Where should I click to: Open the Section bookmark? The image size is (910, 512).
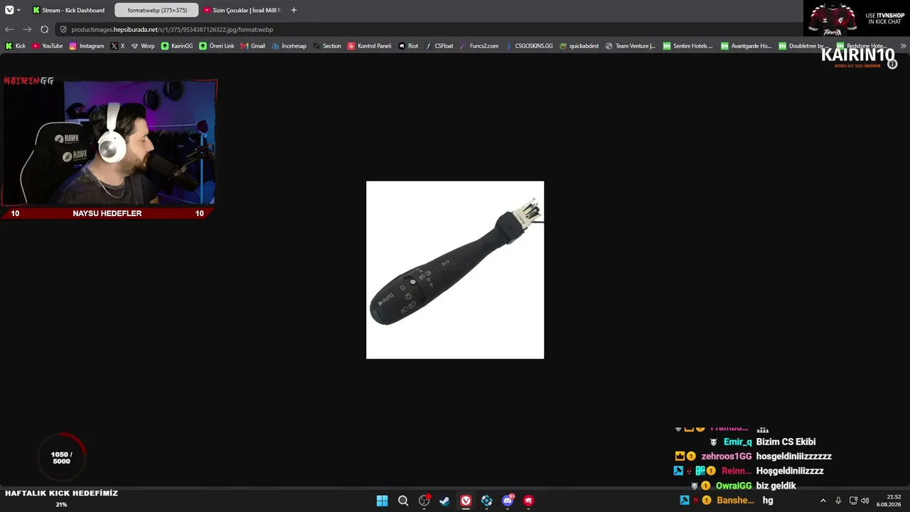[x=328, y=46]
